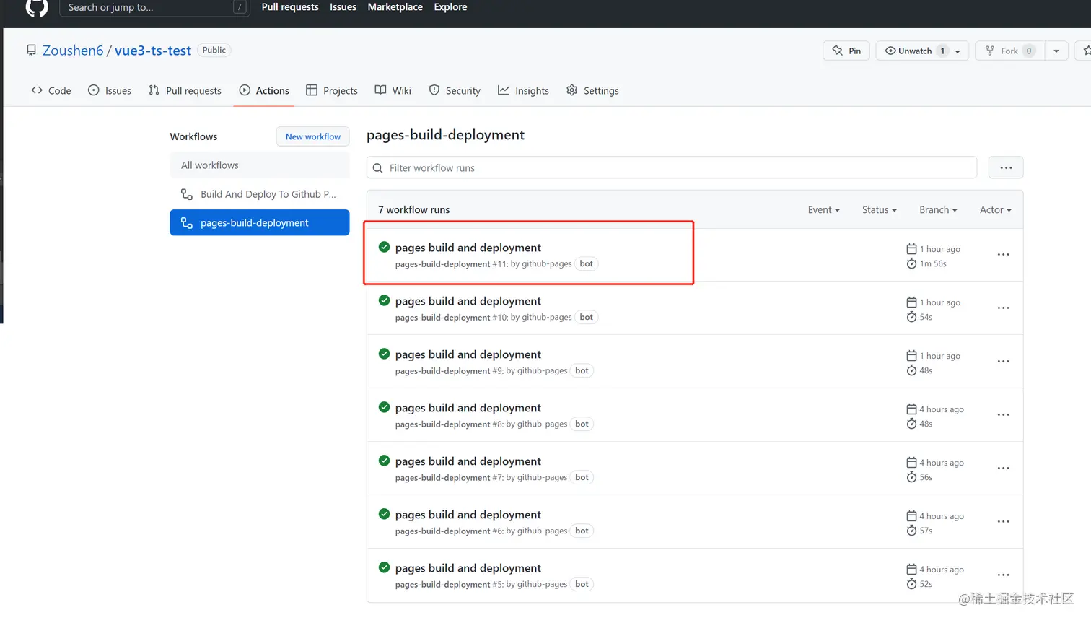Expand the Status filter dropdown

click(x=880, y=210)
